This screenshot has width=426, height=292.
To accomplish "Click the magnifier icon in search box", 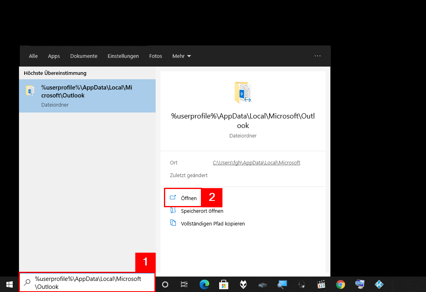I will tap(27, 282).
